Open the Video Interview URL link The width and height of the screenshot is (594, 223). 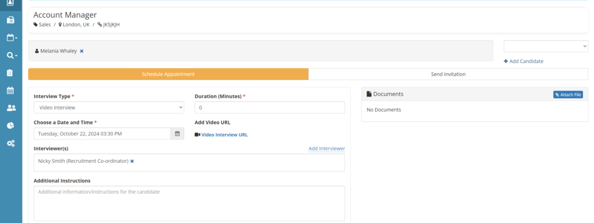click(224, 135)
